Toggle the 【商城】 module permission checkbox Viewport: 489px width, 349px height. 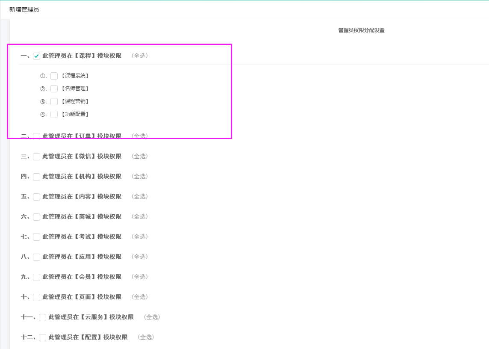pos(37,217)
